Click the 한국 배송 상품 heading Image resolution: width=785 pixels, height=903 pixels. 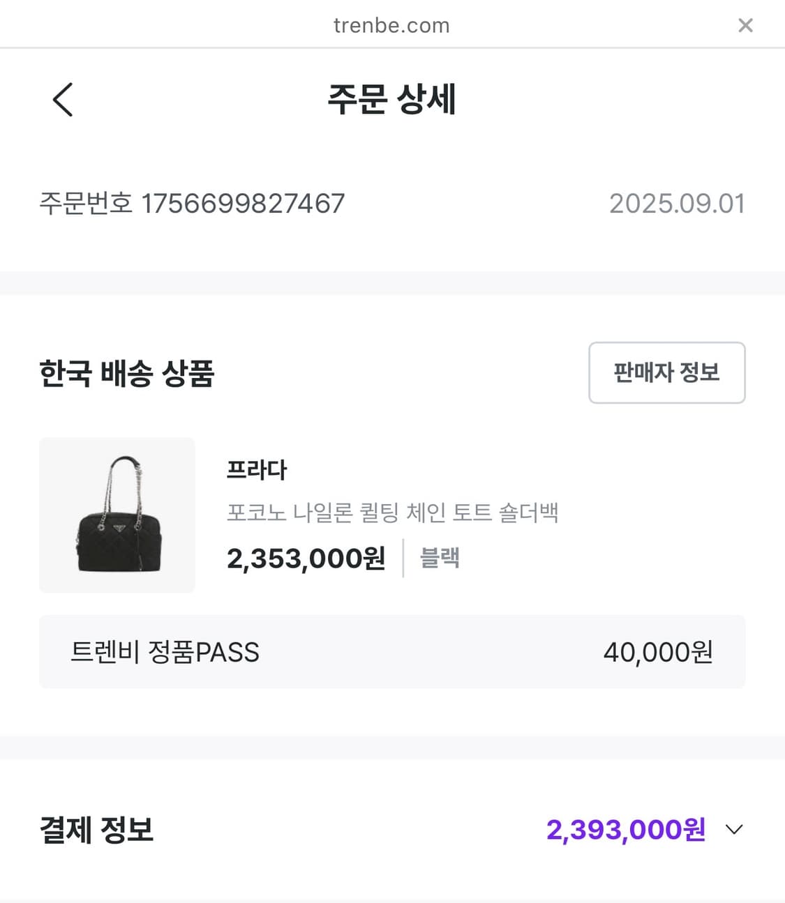tap(126, 373)
